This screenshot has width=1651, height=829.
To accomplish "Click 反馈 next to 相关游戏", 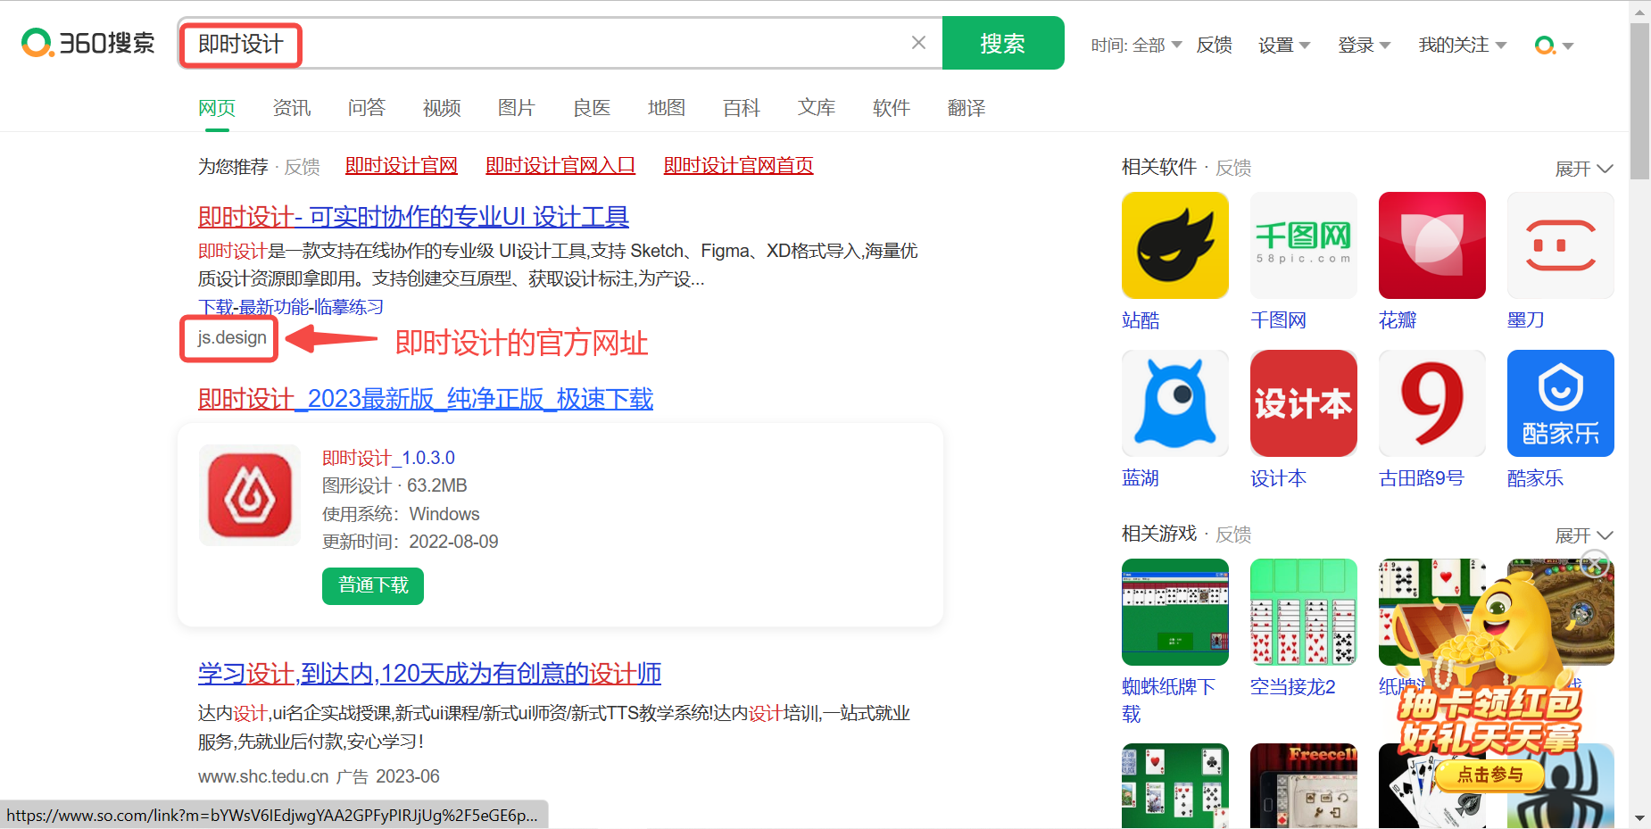I will click(x=1233, y=535).
